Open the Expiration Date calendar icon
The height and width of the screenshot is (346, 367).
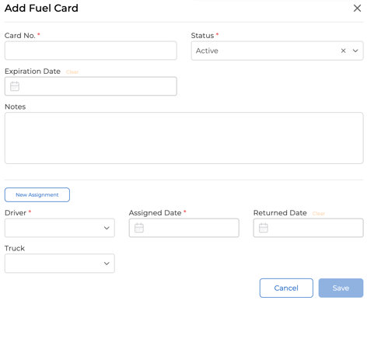click(15, 86)
